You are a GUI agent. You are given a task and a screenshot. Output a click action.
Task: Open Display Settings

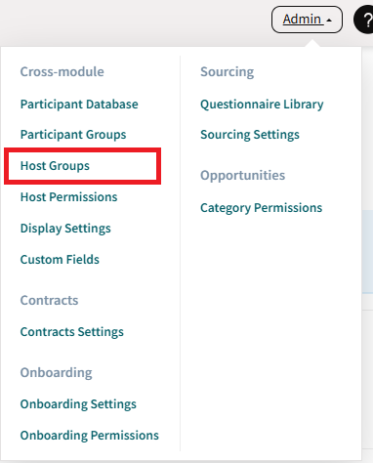(x=65, y=229)
